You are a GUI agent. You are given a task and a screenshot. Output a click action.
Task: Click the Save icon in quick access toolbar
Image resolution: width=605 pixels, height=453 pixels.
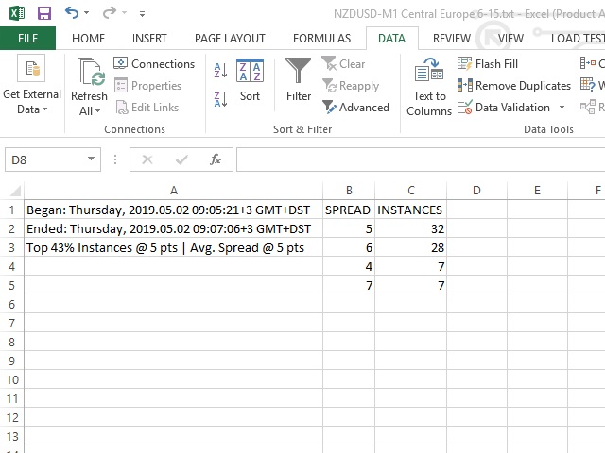[43, 13]
